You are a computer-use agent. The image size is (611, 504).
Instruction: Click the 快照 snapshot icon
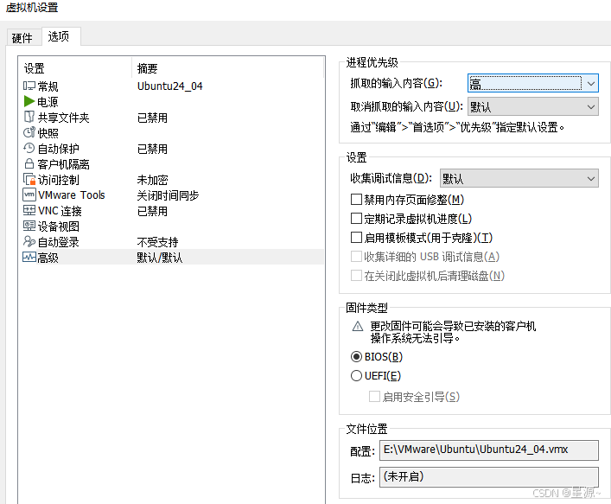pos(29,132)
